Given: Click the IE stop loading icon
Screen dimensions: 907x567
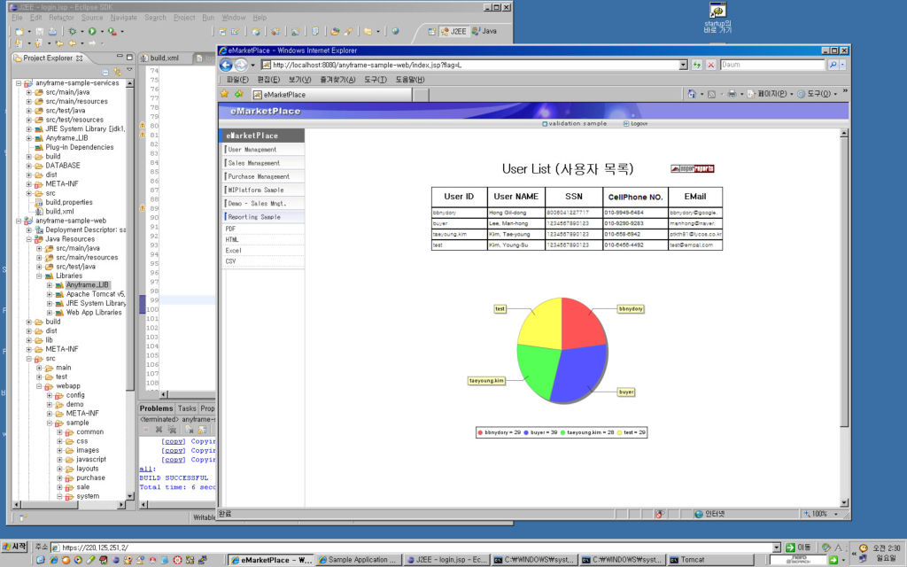Looking at the screenshot, I should [x=711, y=65].
